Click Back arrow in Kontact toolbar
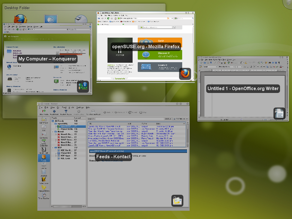This screenshot has height=219, width=292. click(107, 112)
